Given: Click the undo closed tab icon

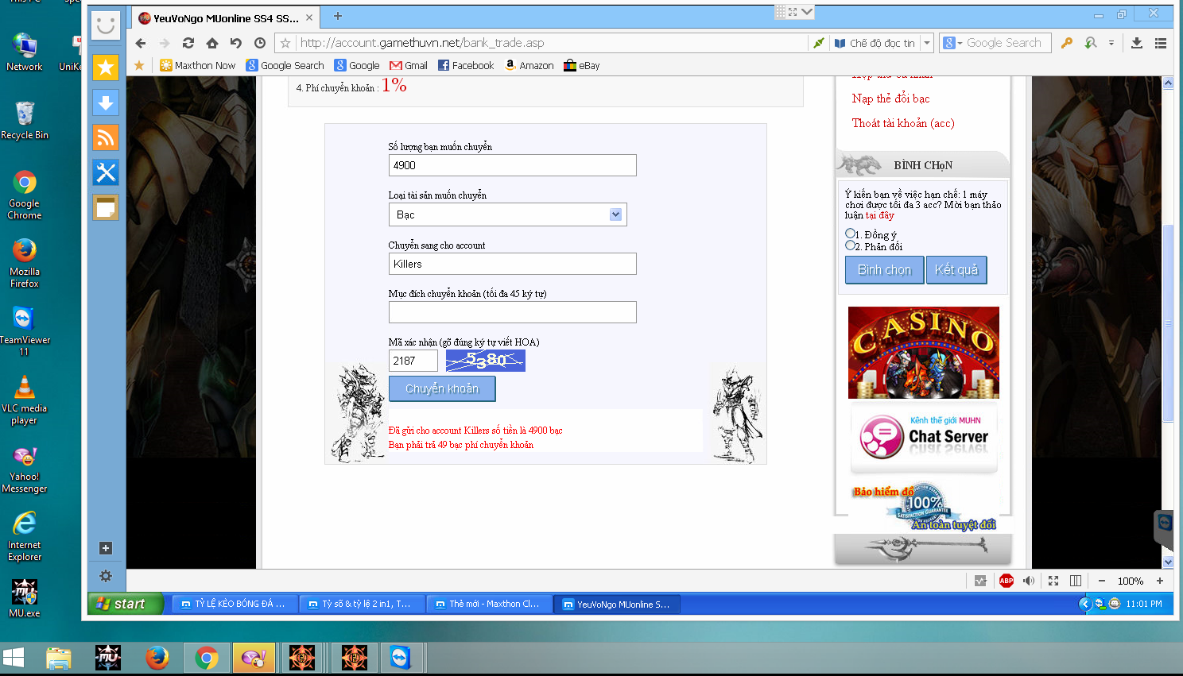Looking at the screenshot, I should 236,43.
